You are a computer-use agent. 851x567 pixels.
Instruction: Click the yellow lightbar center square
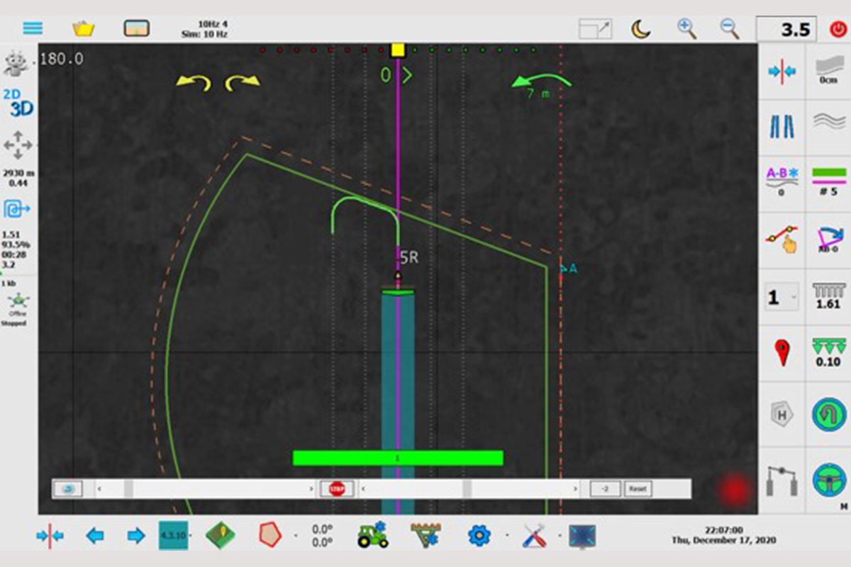pyautogui.click(x=398, y=50)
